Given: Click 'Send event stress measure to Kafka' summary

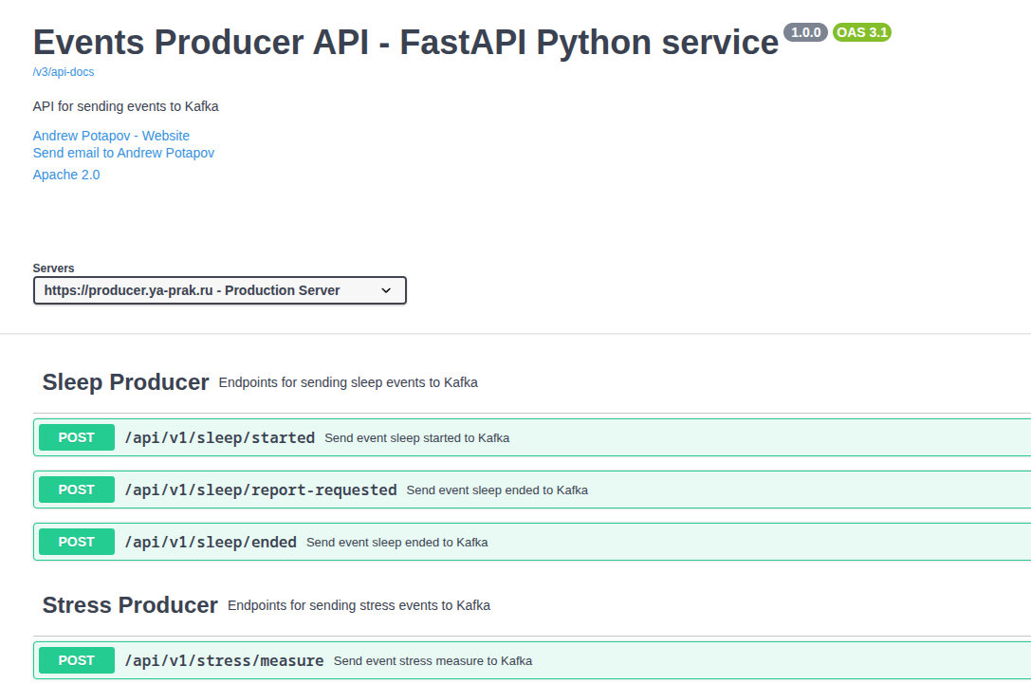Looking at the screenshot, I should tap(433, 660).
